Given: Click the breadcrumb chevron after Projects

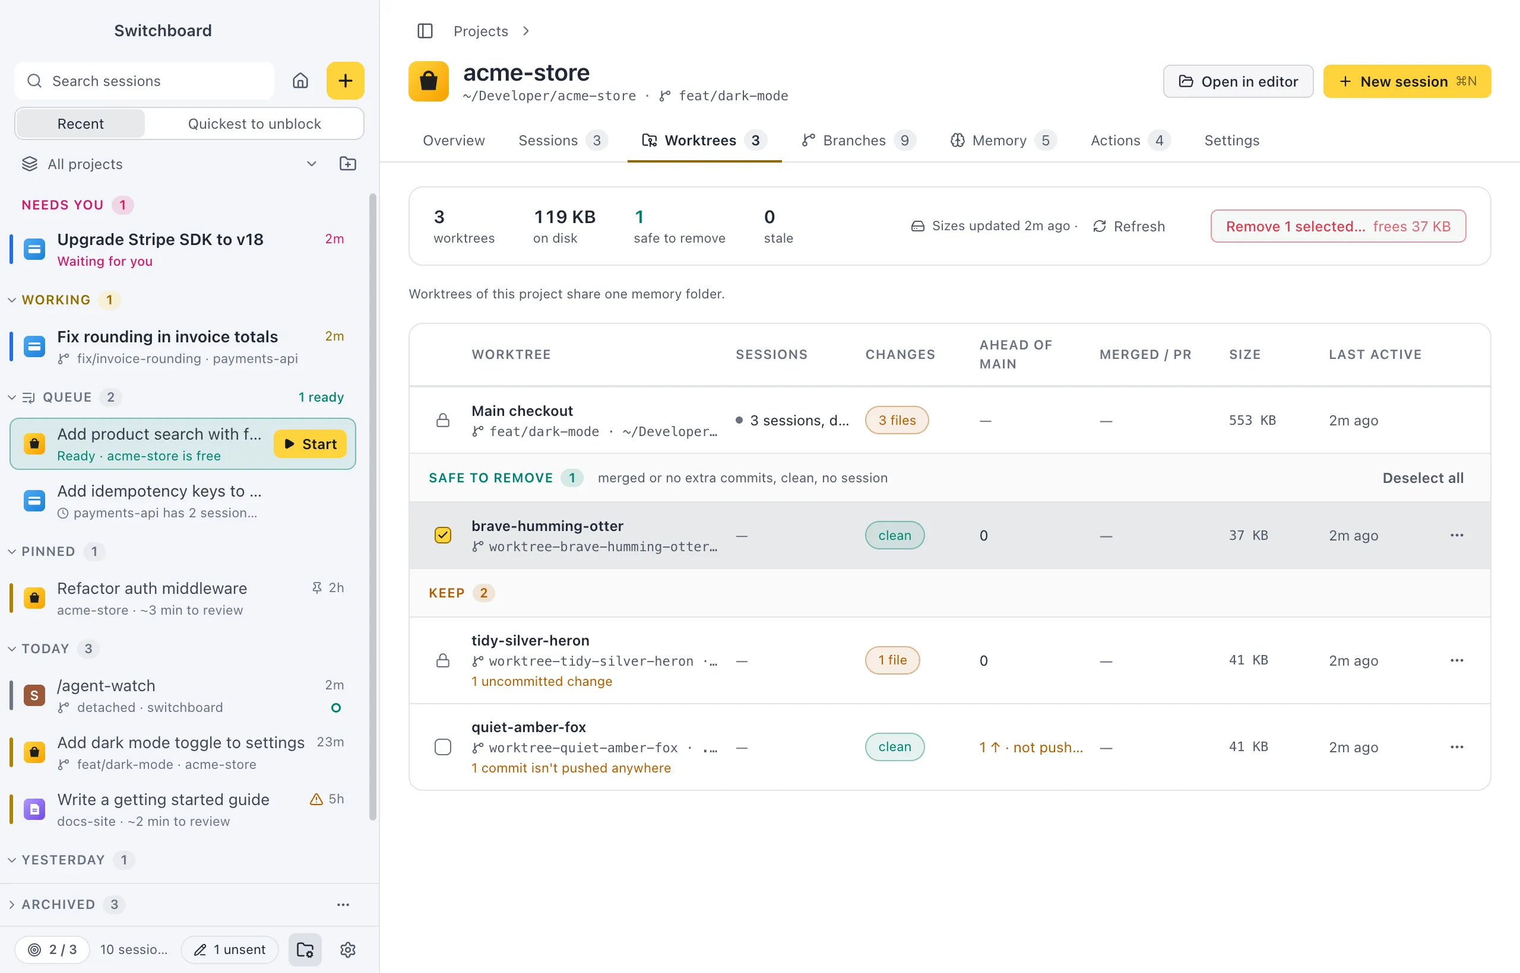Looking at the screenshot, I should click(x=525, y=31).
